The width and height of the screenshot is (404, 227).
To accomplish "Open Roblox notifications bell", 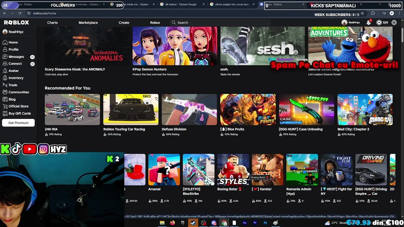I will 369,22.
